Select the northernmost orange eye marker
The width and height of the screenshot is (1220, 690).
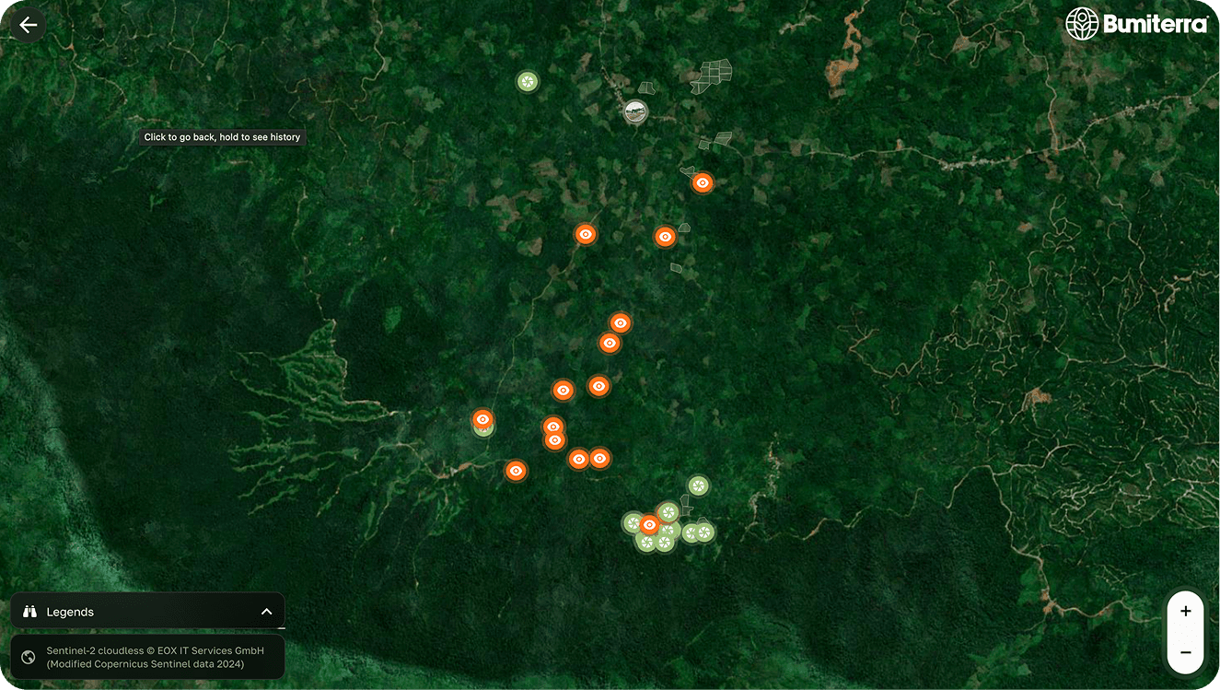click(x=703, y=182)
